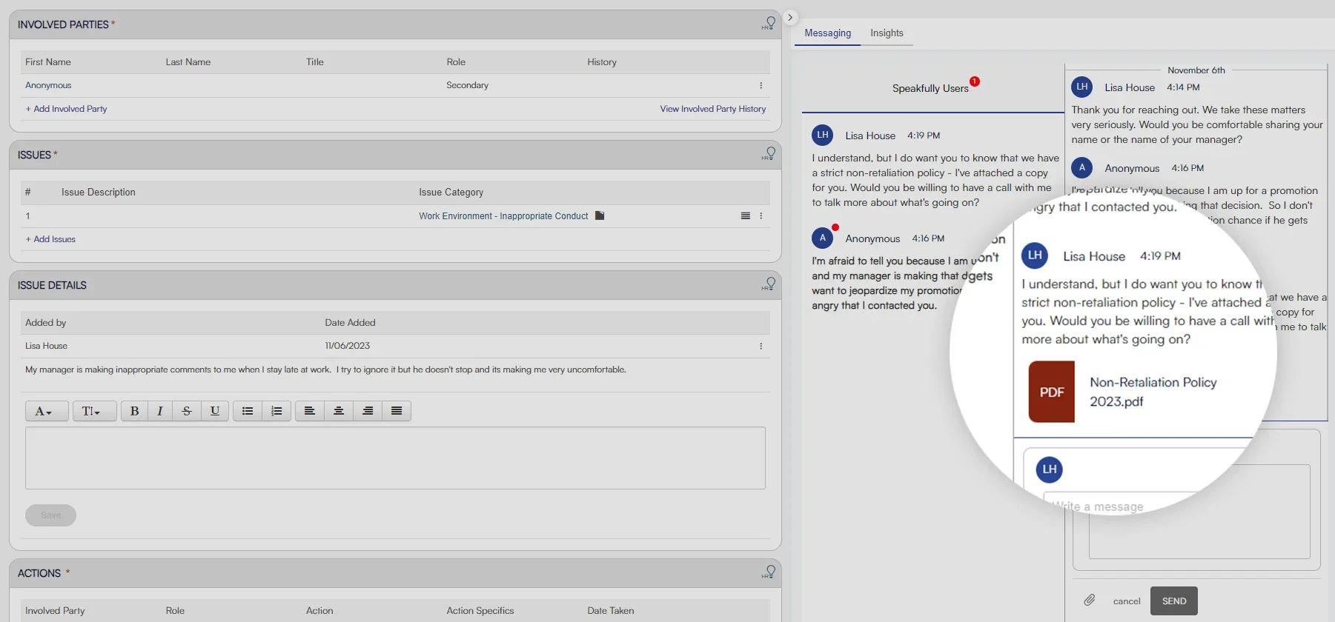Screen dimensions: 1335x622
Task: Open View Involved Party History
Action: pos(713,109)
